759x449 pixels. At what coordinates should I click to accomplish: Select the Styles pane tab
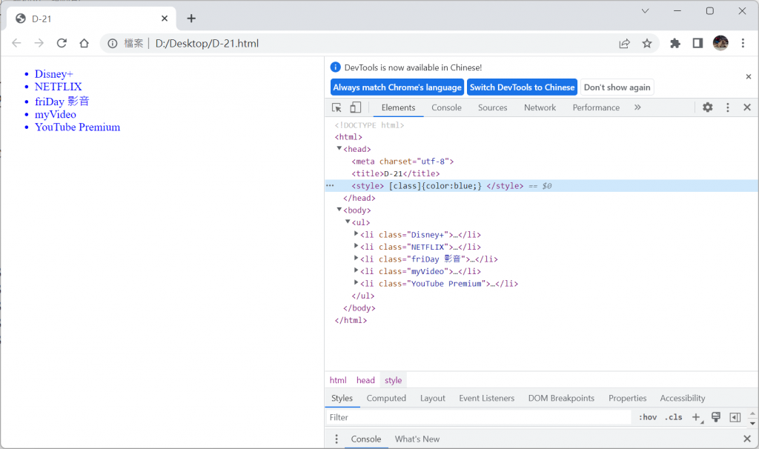coord(342,398)
